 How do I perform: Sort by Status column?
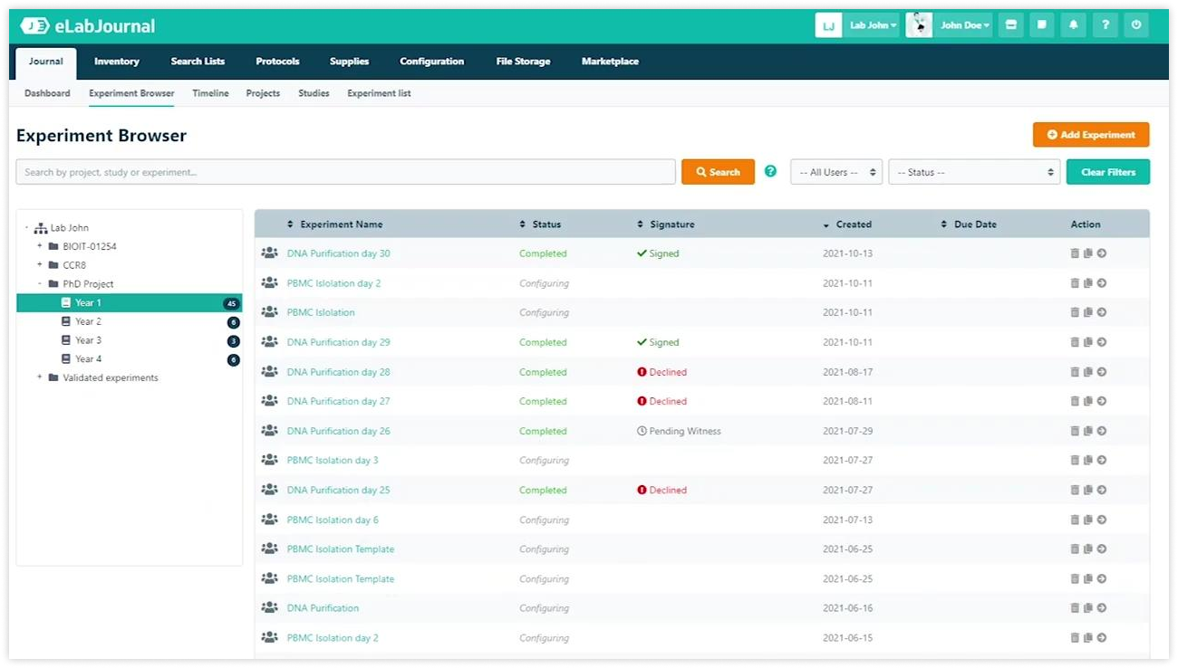(540, 224)
